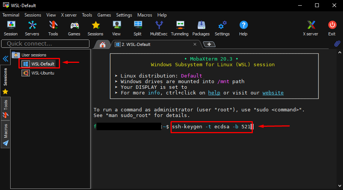Select the WSL-Ubuntu session
The height and width of the screenshot is (190, 343).
[x=42, y=73]
